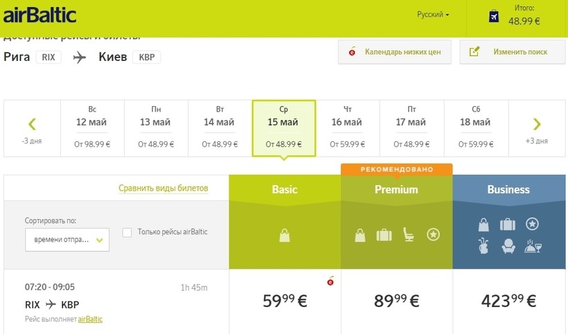The width and height of the screenshot is (568, 334).
Task: Click the RIX airport code badge
Action: pyautogui.click(x=48, y=58)
